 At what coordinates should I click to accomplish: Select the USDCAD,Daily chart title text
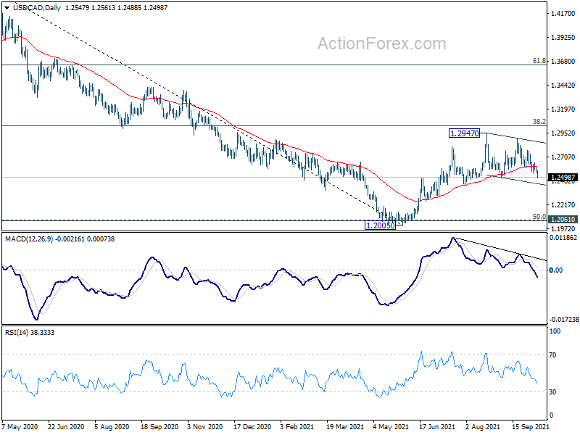(37, 8)
